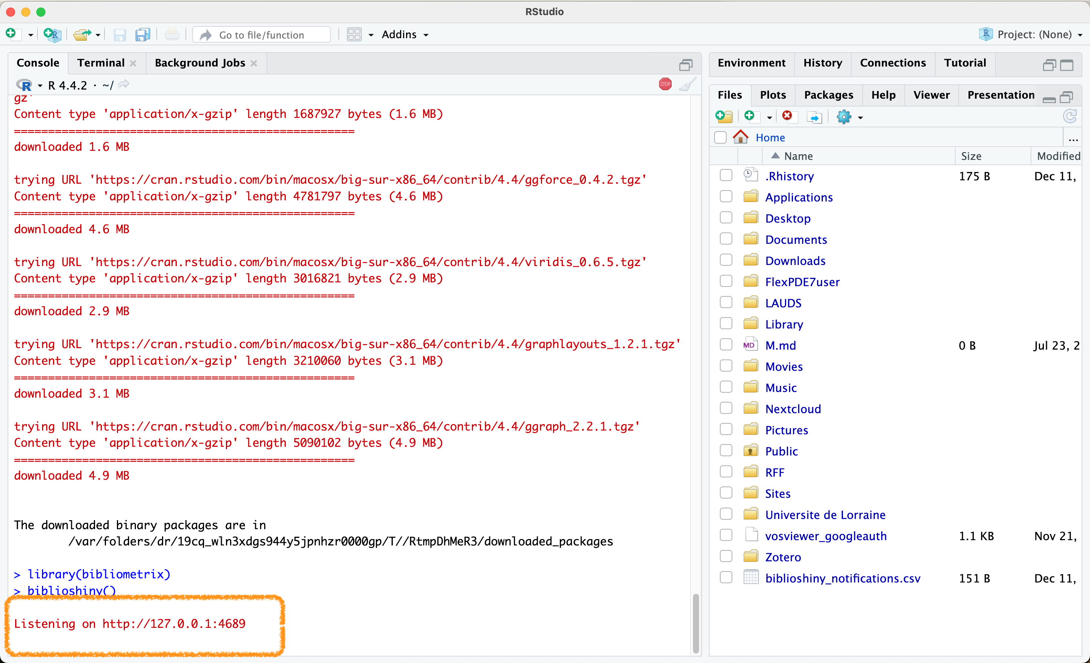Open the Documents folder link
The height and width of the screenshot is (663, 1090).
coord(796,239)
